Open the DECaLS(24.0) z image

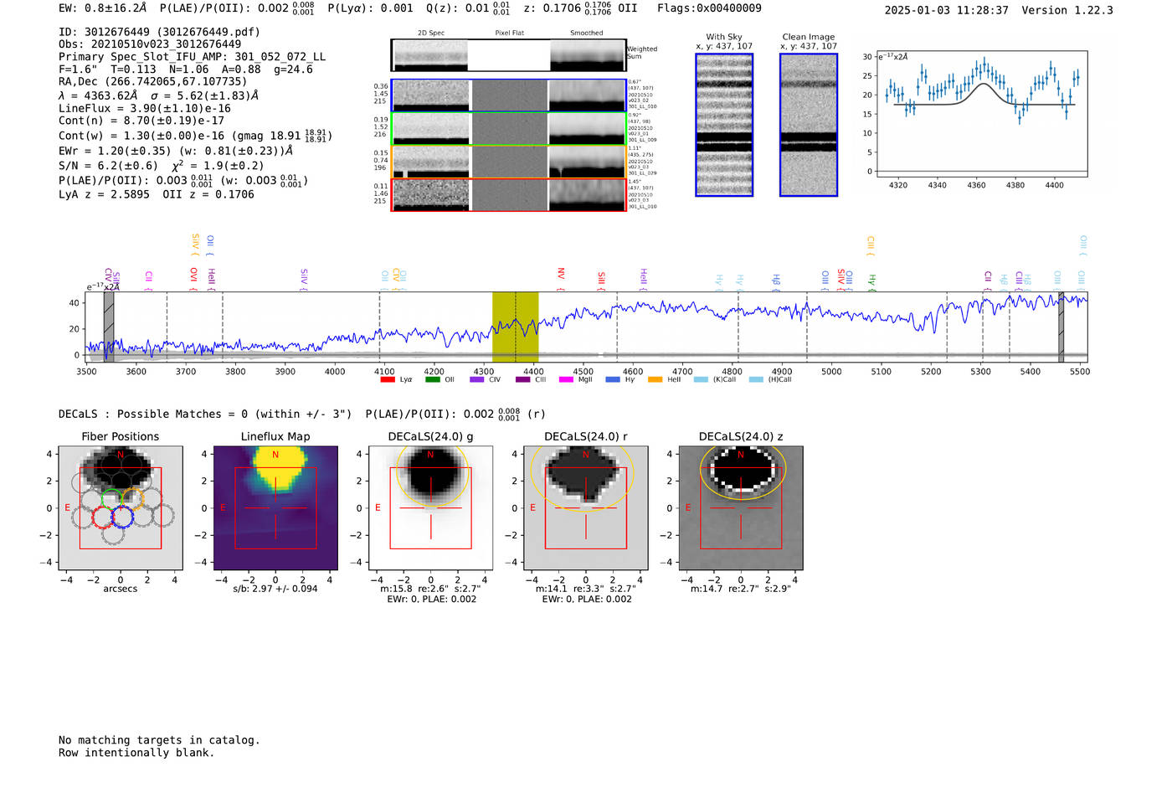click(x=741, y=507)
